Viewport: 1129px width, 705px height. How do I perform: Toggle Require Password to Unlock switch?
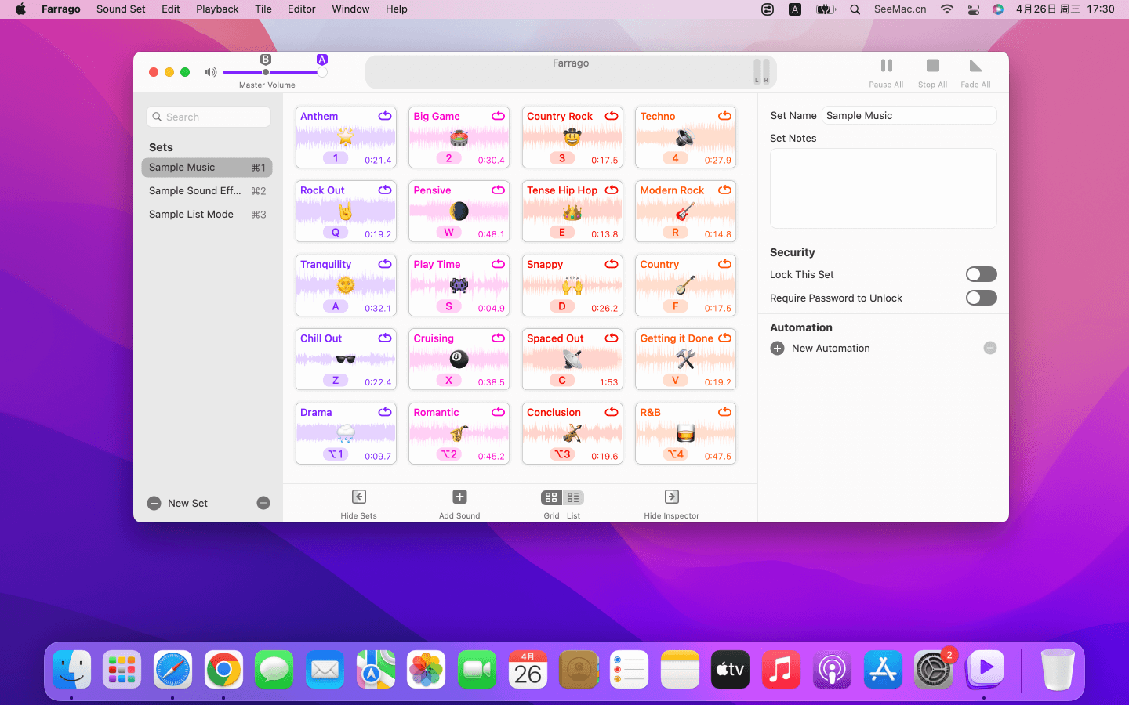point(981,298)
